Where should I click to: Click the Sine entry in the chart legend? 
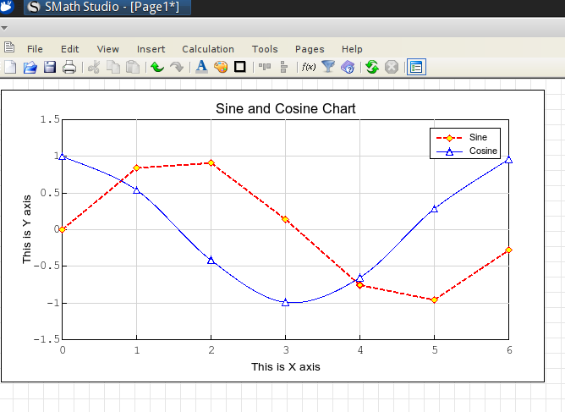click(478, 137)
